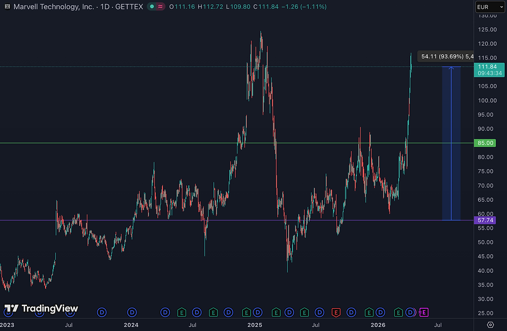The width and height of the screenshot is (507, 331).
Task: Open the EUR currency dropdown
Action: [x=490, y=7]
